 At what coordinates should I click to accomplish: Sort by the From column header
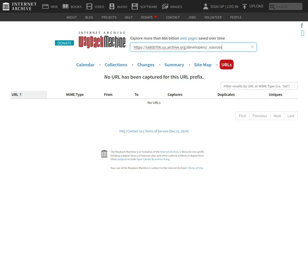pos(108,95)
